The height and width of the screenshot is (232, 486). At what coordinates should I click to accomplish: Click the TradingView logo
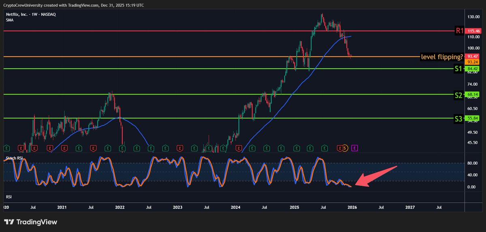(31, 222)
